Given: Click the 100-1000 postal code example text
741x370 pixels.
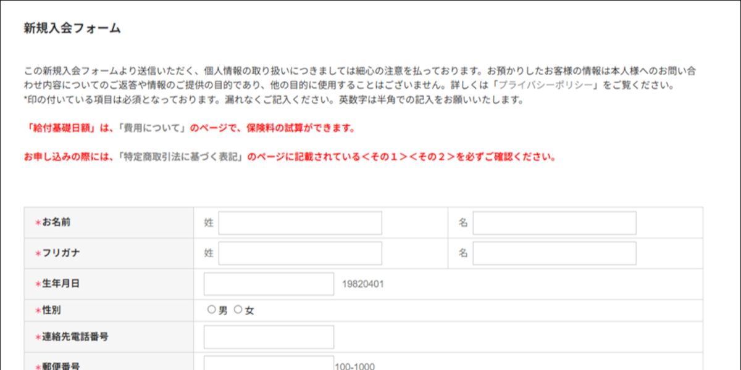Looking at the screenshot, I should [x=354, y=366].
